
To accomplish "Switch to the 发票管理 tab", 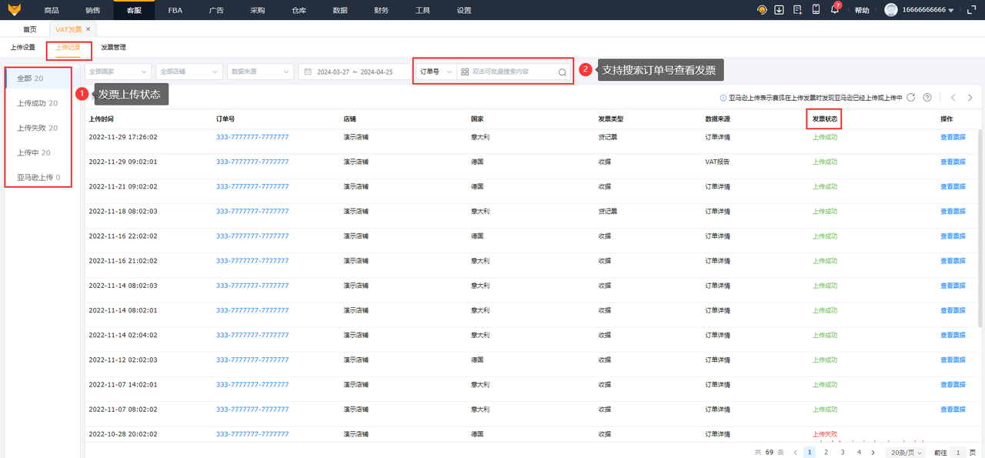I will pyautogui.click(x=113, y=47).
